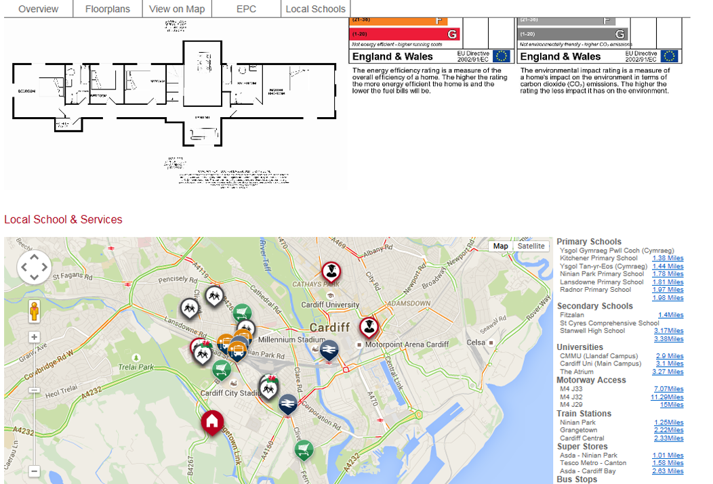Click the university marker above Cathays Park

coord(331,272)
